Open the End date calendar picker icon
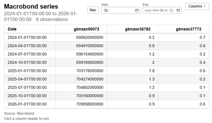Viewport: 212px width, 123px height. [178, 10]
